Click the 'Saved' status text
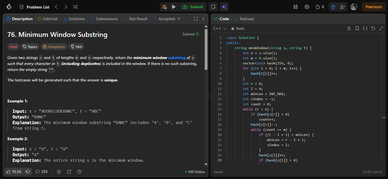Image resolution: width=388 pixels, height=179 pixels. pyautogui.click(x=218, y=172)
